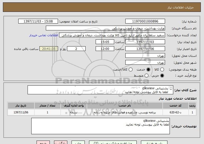Screen dimensions: 204x144
Task: Click the public announcement date field 15:08
Action: [38, 21]
